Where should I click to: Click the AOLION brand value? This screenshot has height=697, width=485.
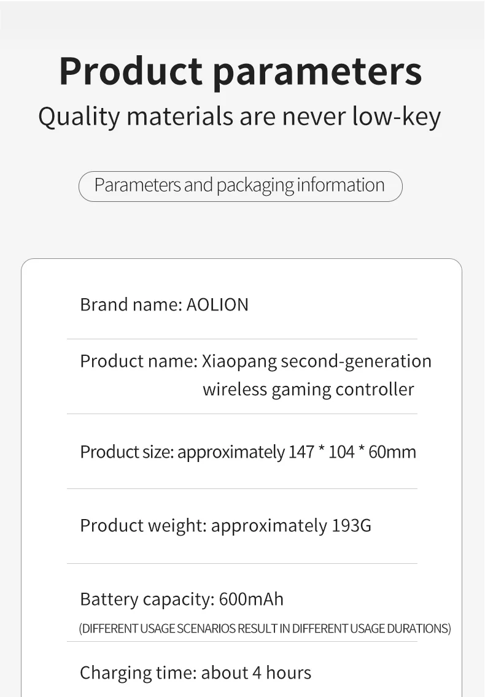pos(217,304)
